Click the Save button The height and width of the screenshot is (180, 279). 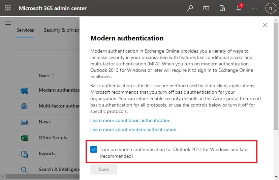pos(104,169)
